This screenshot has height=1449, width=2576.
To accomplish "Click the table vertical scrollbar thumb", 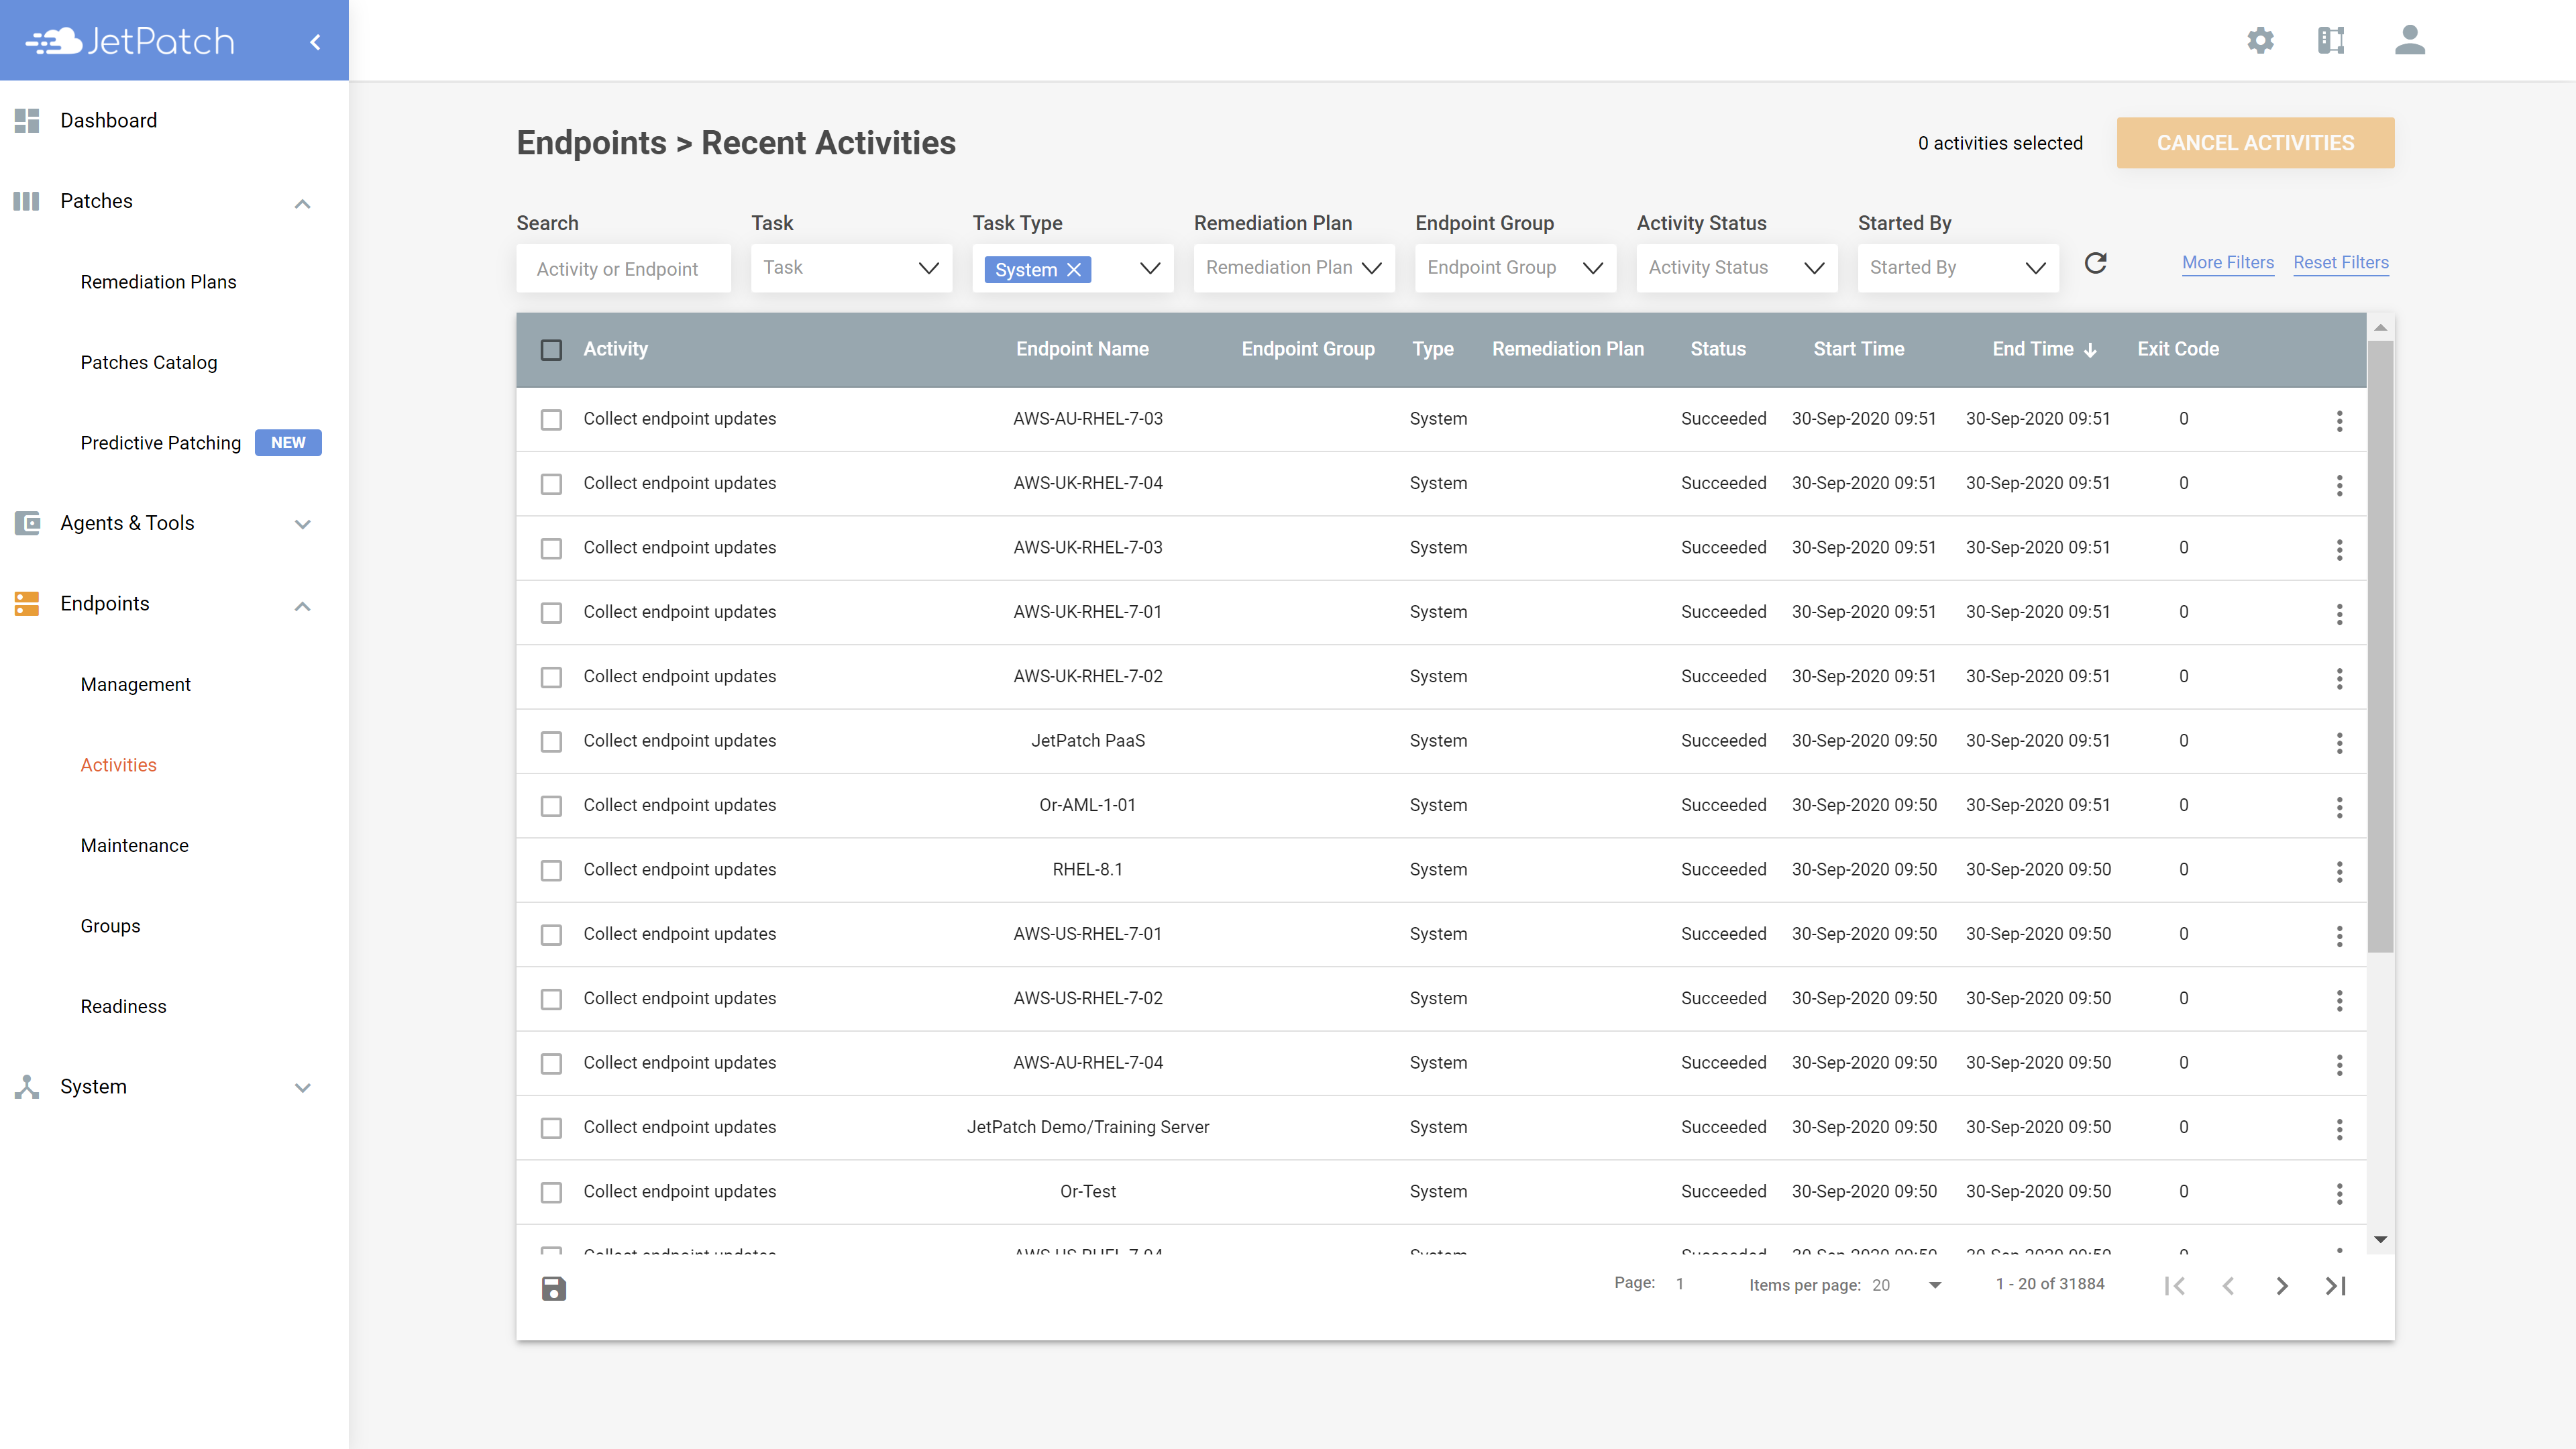I will [2380, 647].
